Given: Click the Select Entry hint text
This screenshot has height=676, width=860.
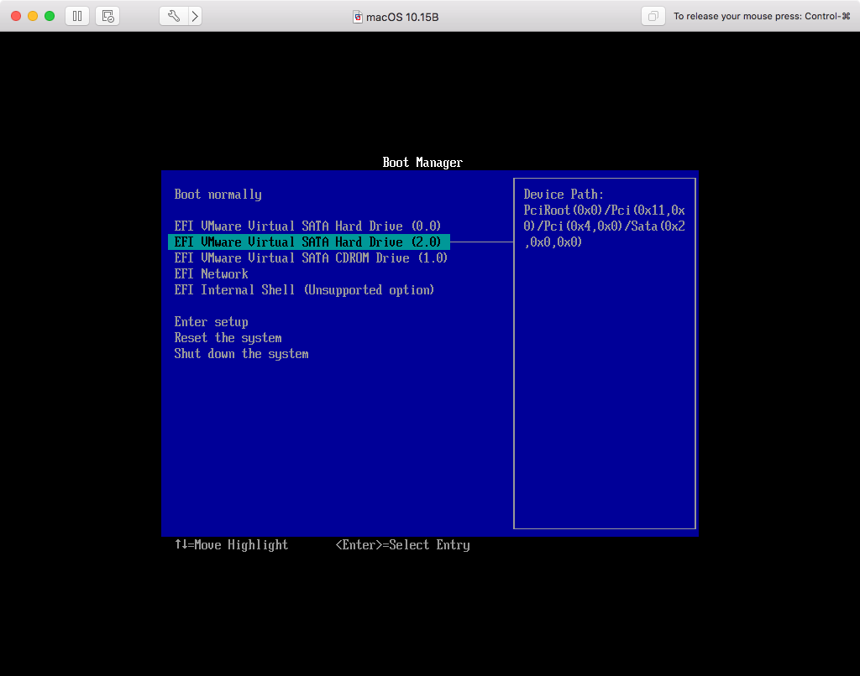Looking at the screenshot, I should tap(402, 545).
